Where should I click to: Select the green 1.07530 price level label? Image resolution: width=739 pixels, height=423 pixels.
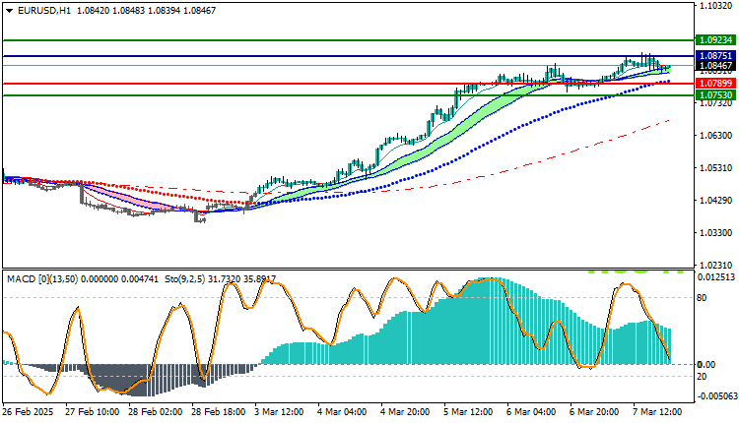pyautogui.click(x=716, y=95)
